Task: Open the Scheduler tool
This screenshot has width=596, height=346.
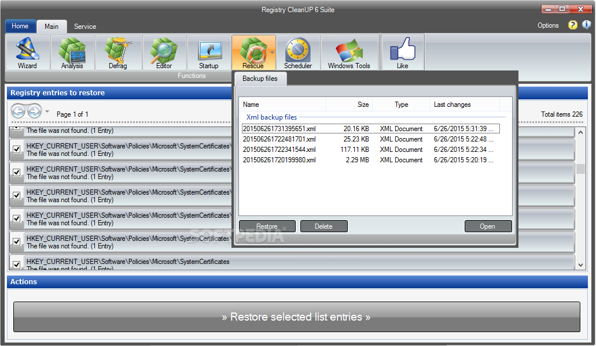Action: point(298,53)
